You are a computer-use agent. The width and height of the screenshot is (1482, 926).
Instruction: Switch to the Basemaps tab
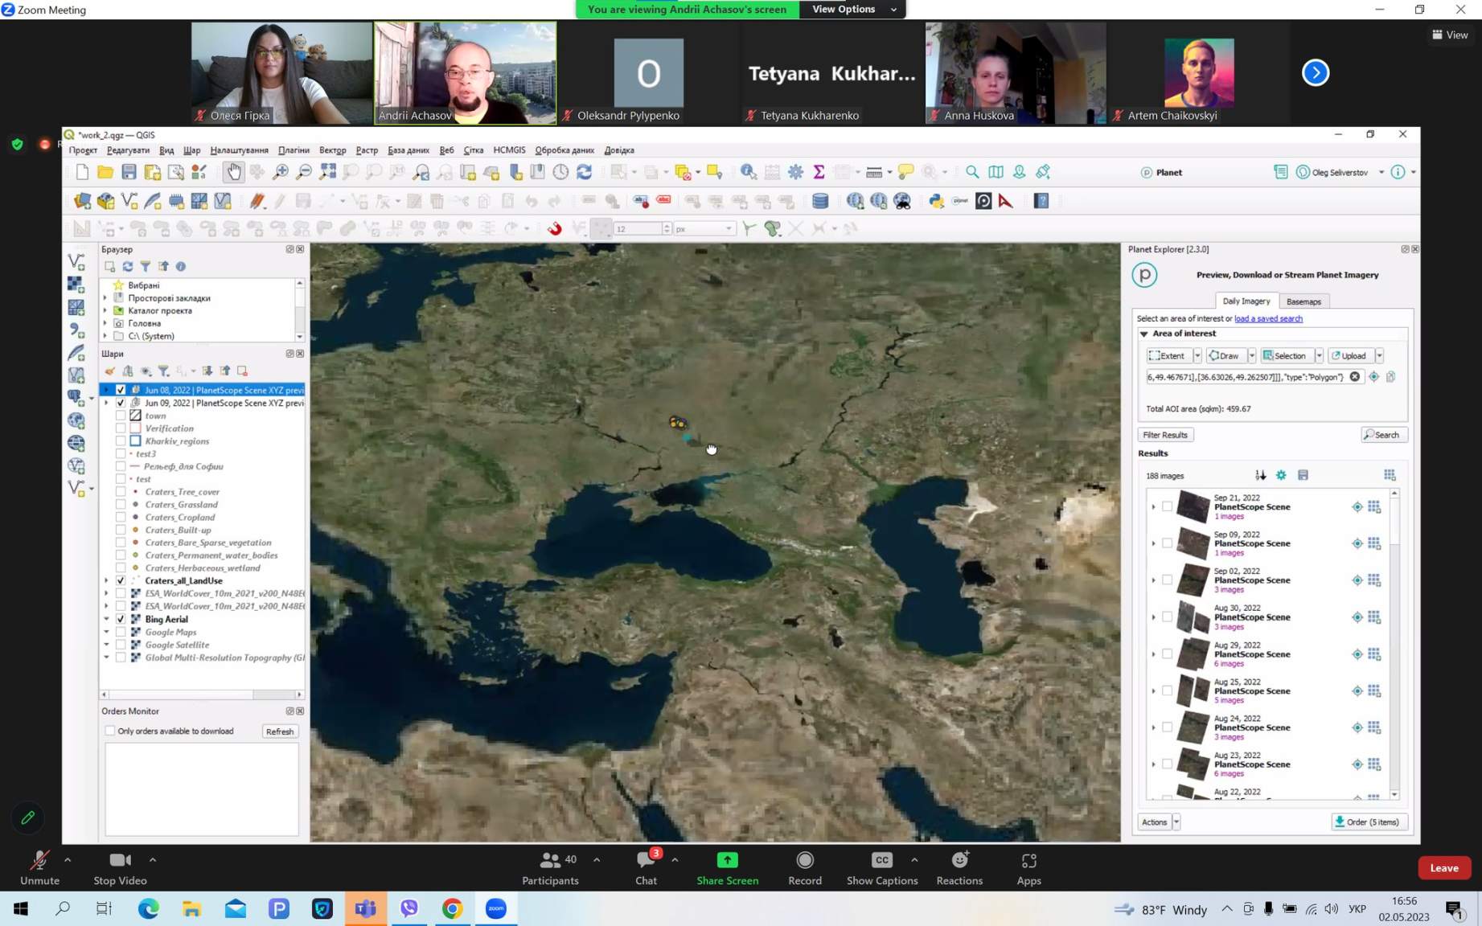(x=1303, y=301)
